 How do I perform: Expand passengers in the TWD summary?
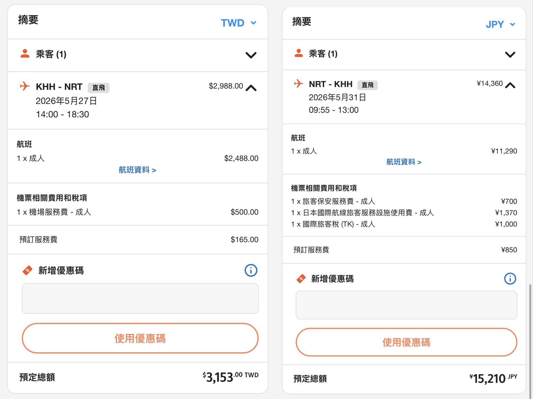click(x=251, y=55)
